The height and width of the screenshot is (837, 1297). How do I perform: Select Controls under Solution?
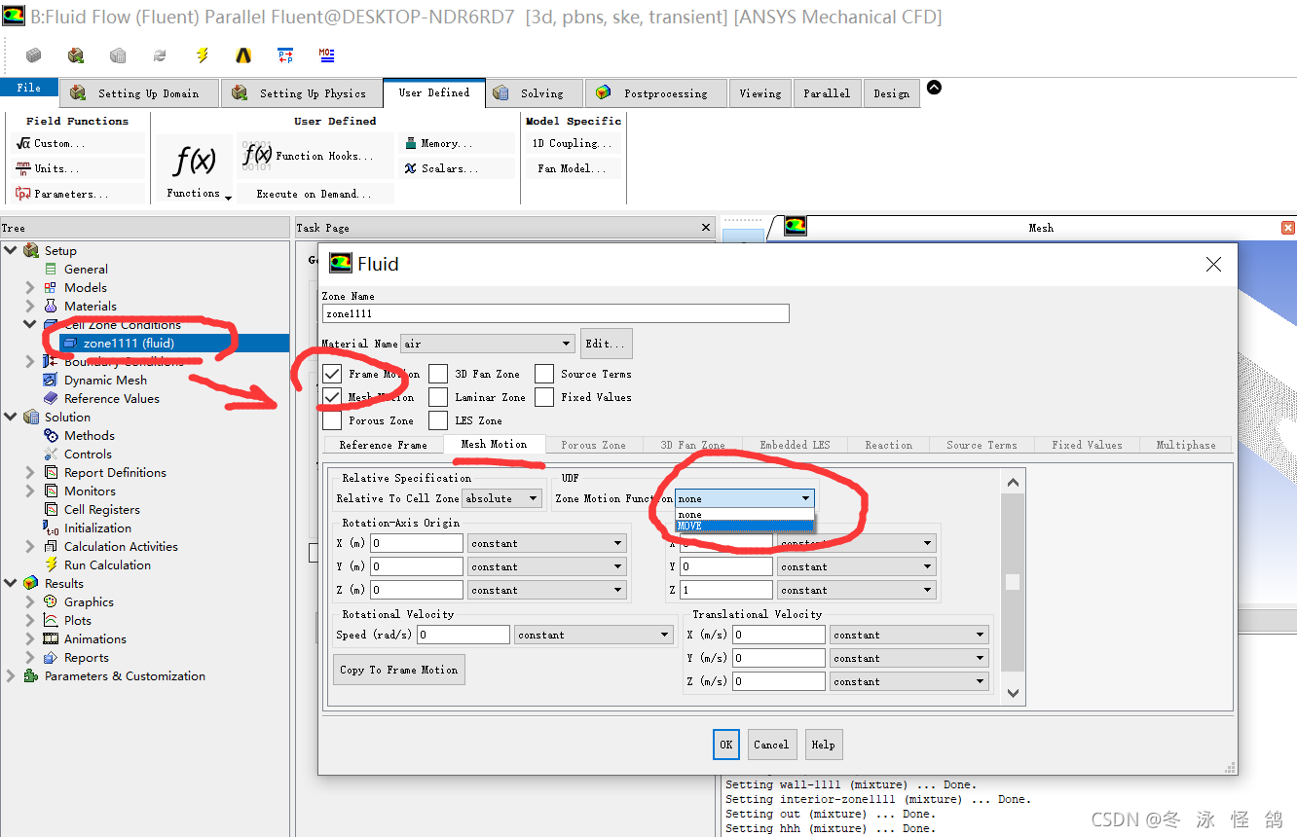coord(88,455)
